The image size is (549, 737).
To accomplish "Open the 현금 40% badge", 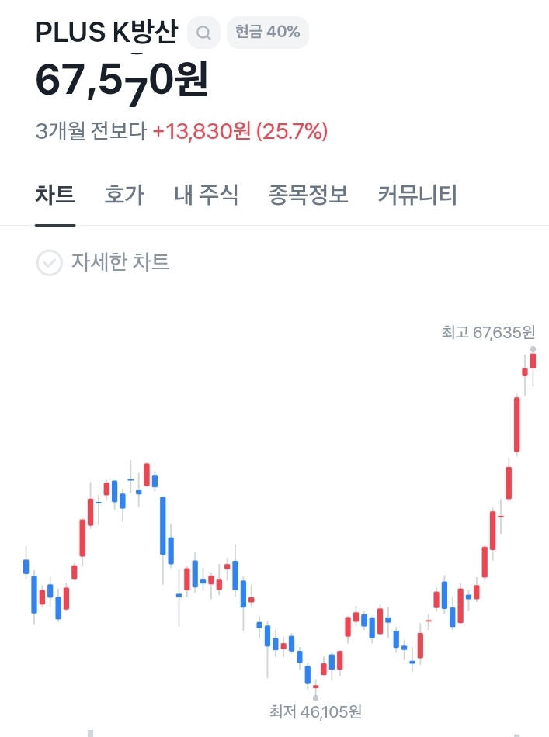I will (268, 33).
